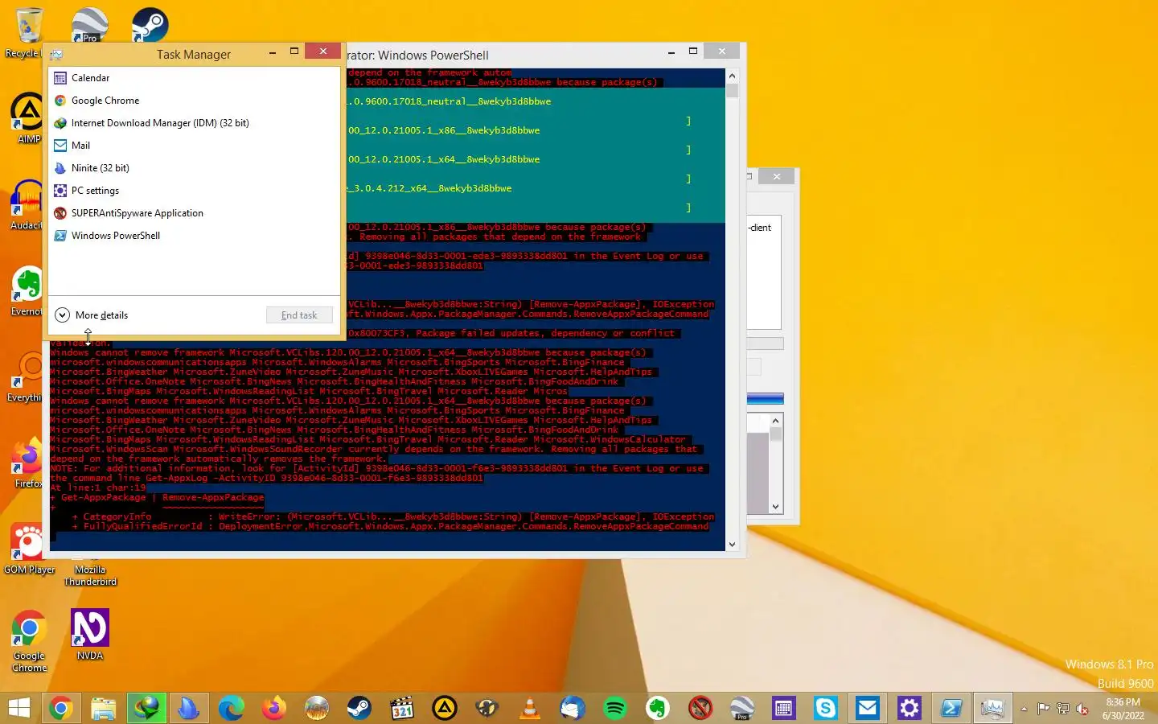1158x724 pixels.
Task: Open Google Chrome from the taskbar
Action: click(60, 708)
